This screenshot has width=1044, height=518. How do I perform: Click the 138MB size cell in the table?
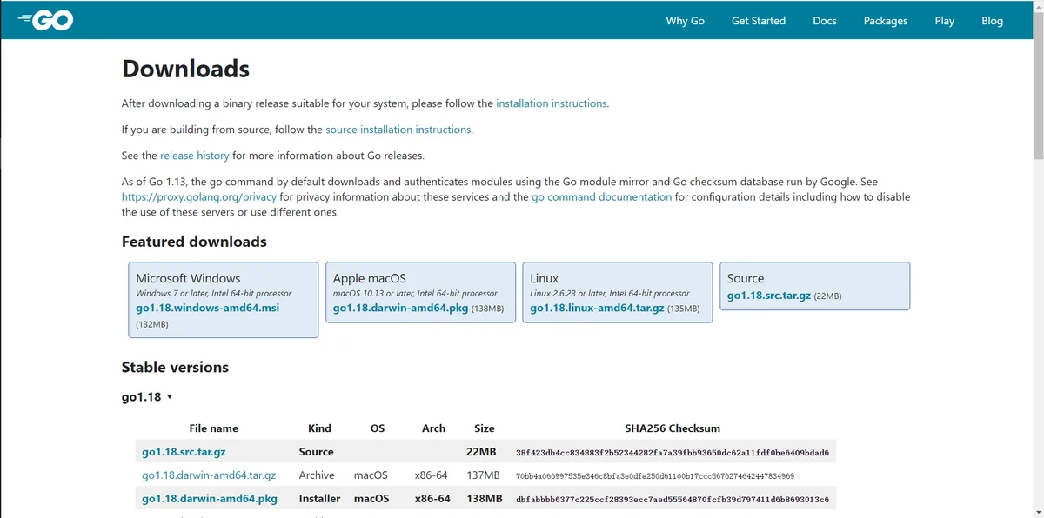[x=485, y=499]
